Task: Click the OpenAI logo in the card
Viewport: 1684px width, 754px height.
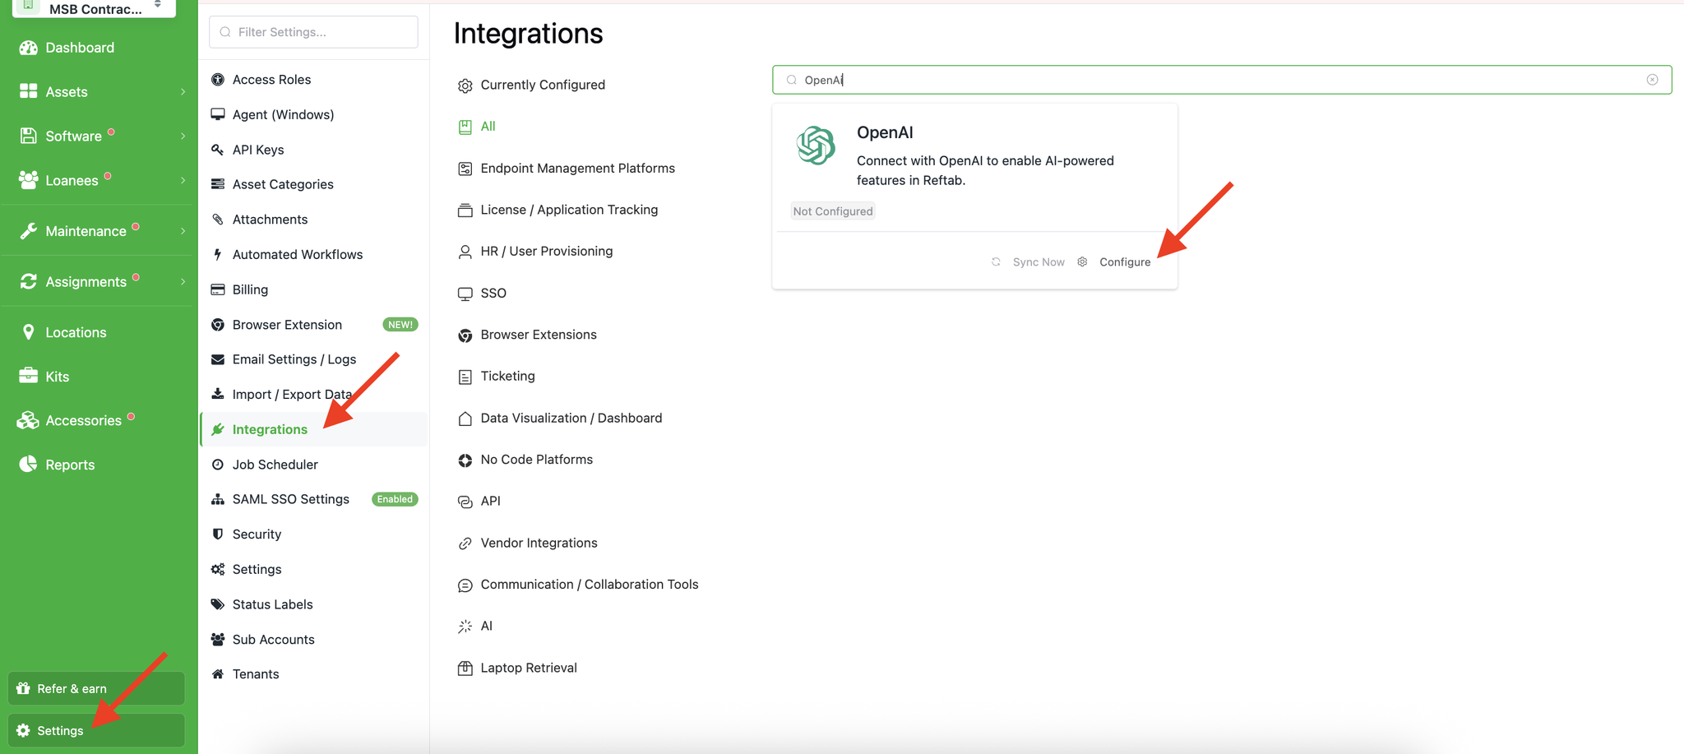Action: coord(816,146)
